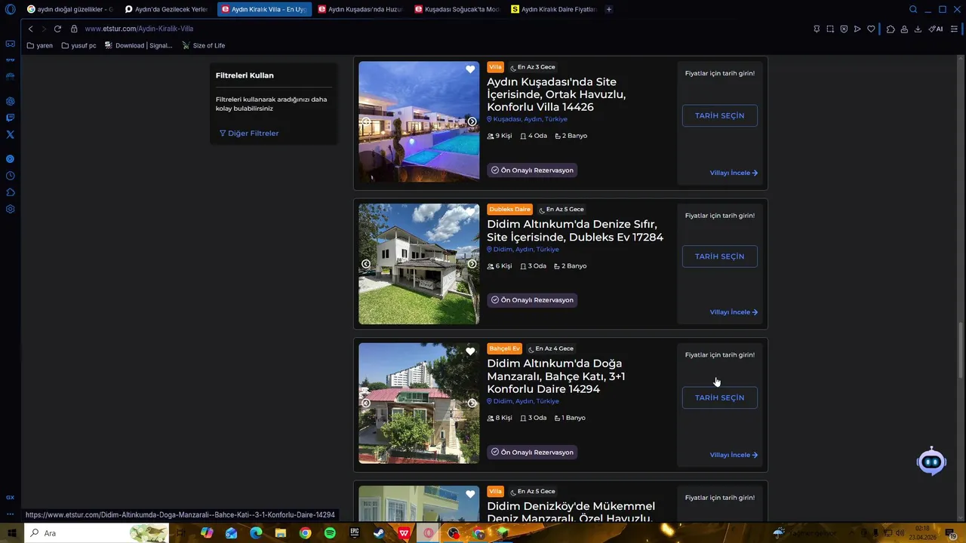Switch to Aydın Kiralık Daire Fiyatları tab
This screenshot has height=543, width=966.
click(554, 10)
